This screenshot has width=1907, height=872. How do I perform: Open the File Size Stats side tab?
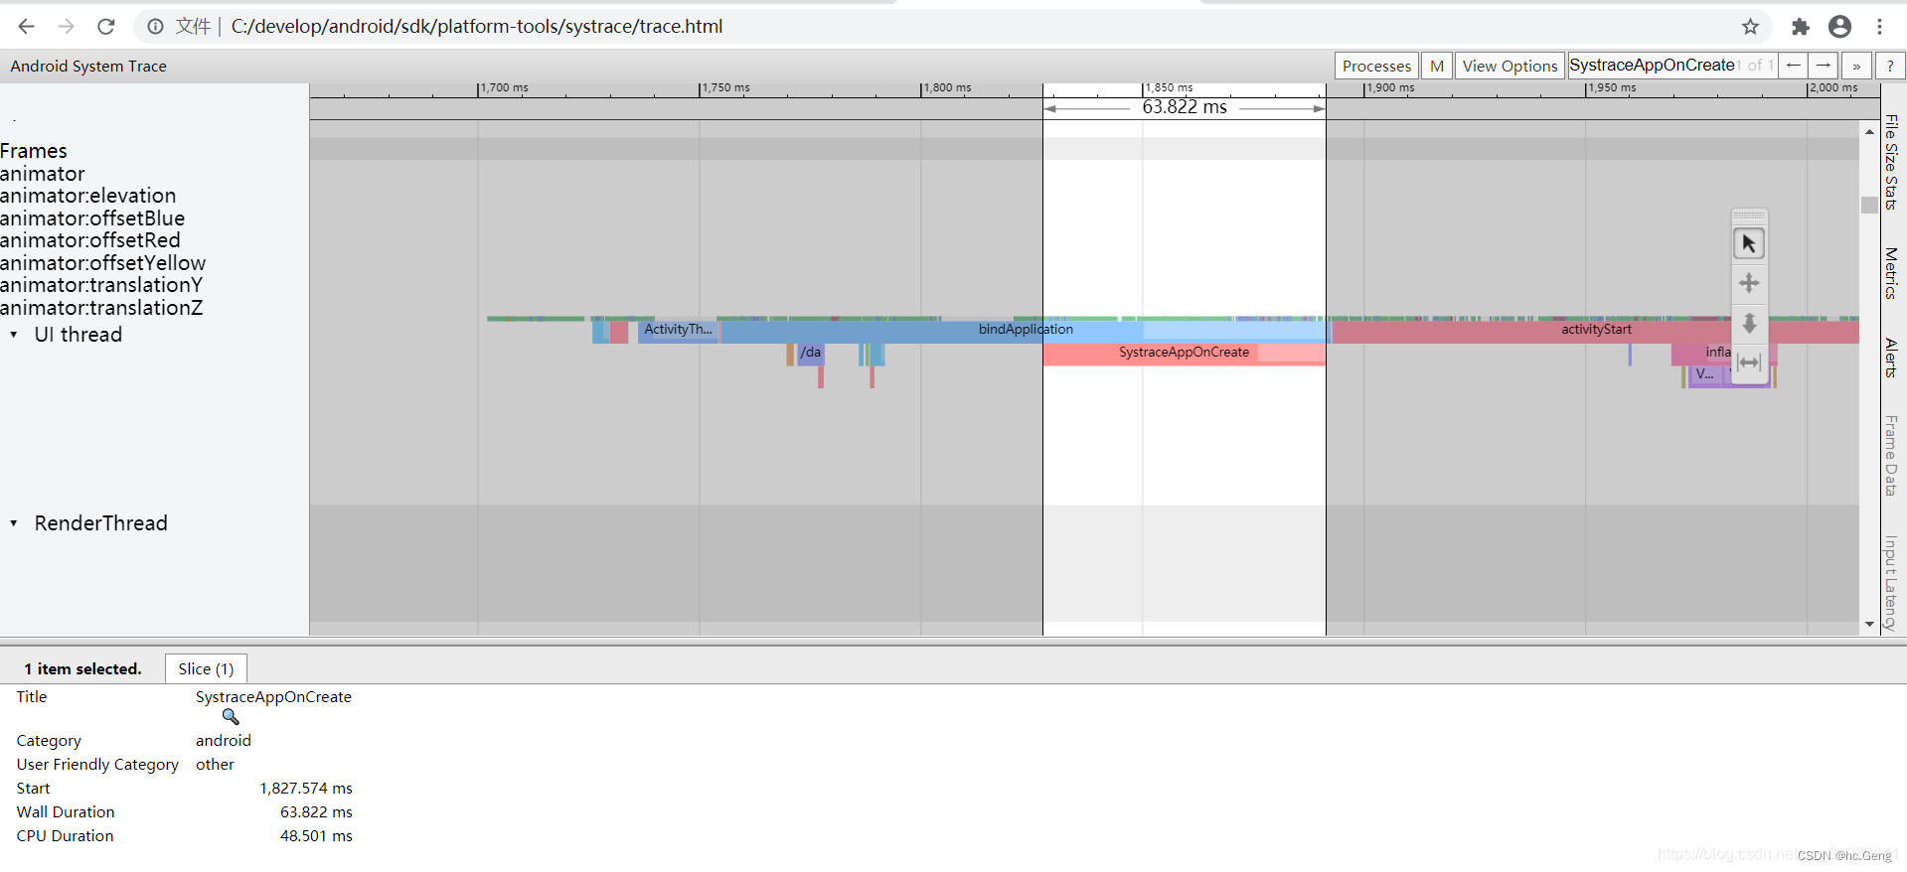coord(1892,163)
